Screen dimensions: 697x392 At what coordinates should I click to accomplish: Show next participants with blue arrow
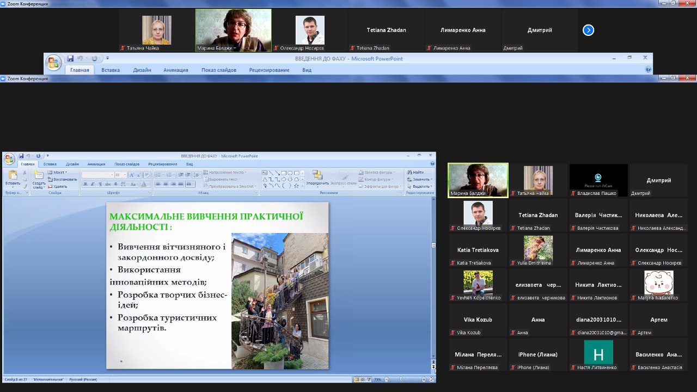(x=588, y=30)
